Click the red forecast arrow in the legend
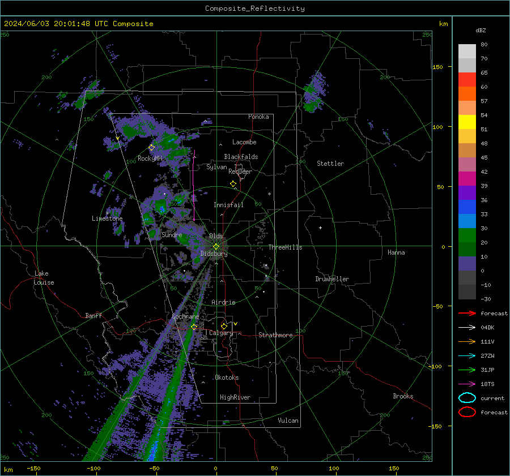Image resolution: width=510 pixels, height=476 pixels. (x=467, y=313)
